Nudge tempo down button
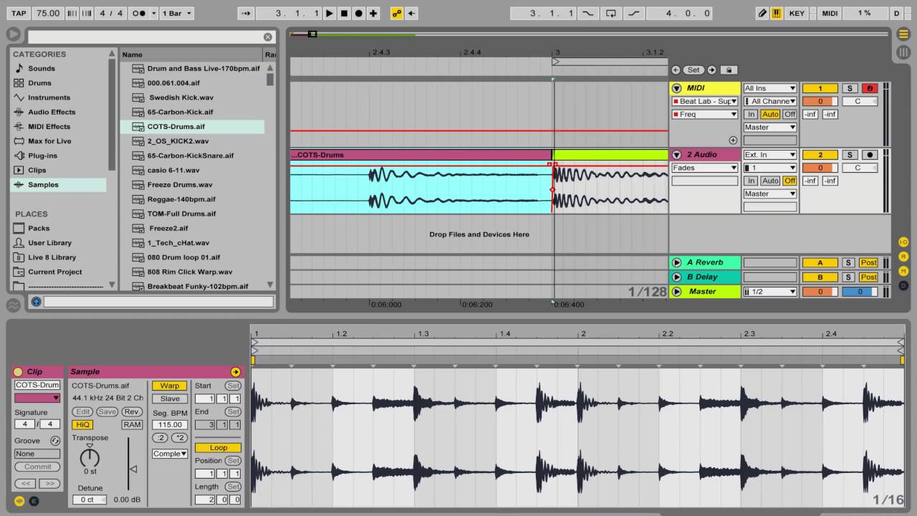917x516 pixels. 72,13
